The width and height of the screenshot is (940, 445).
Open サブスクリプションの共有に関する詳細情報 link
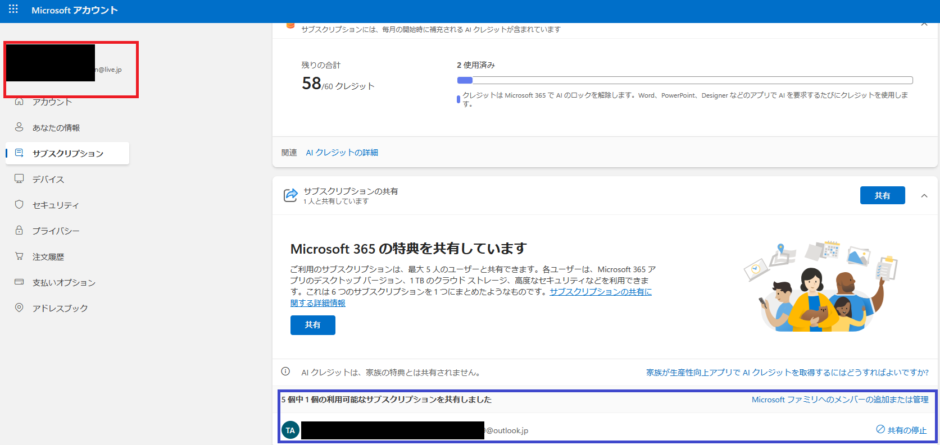click(471, 297)
